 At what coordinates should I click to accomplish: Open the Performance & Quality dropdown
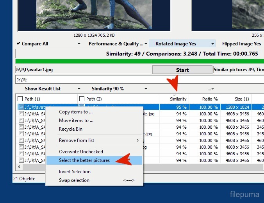(x=118, y=44)
